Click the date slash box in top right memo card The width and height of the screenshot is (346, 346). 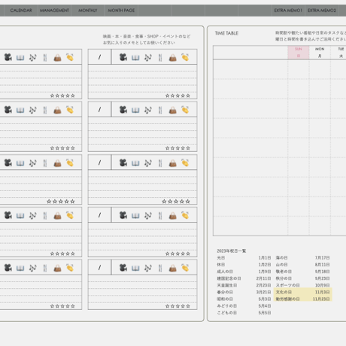click(99, 57)
